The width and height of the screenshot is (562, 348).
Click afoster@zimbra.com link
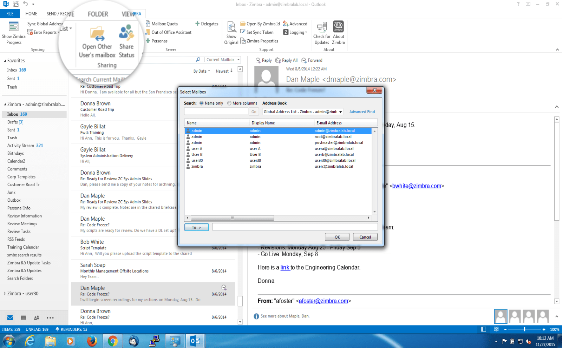click(x=324, y=301)
